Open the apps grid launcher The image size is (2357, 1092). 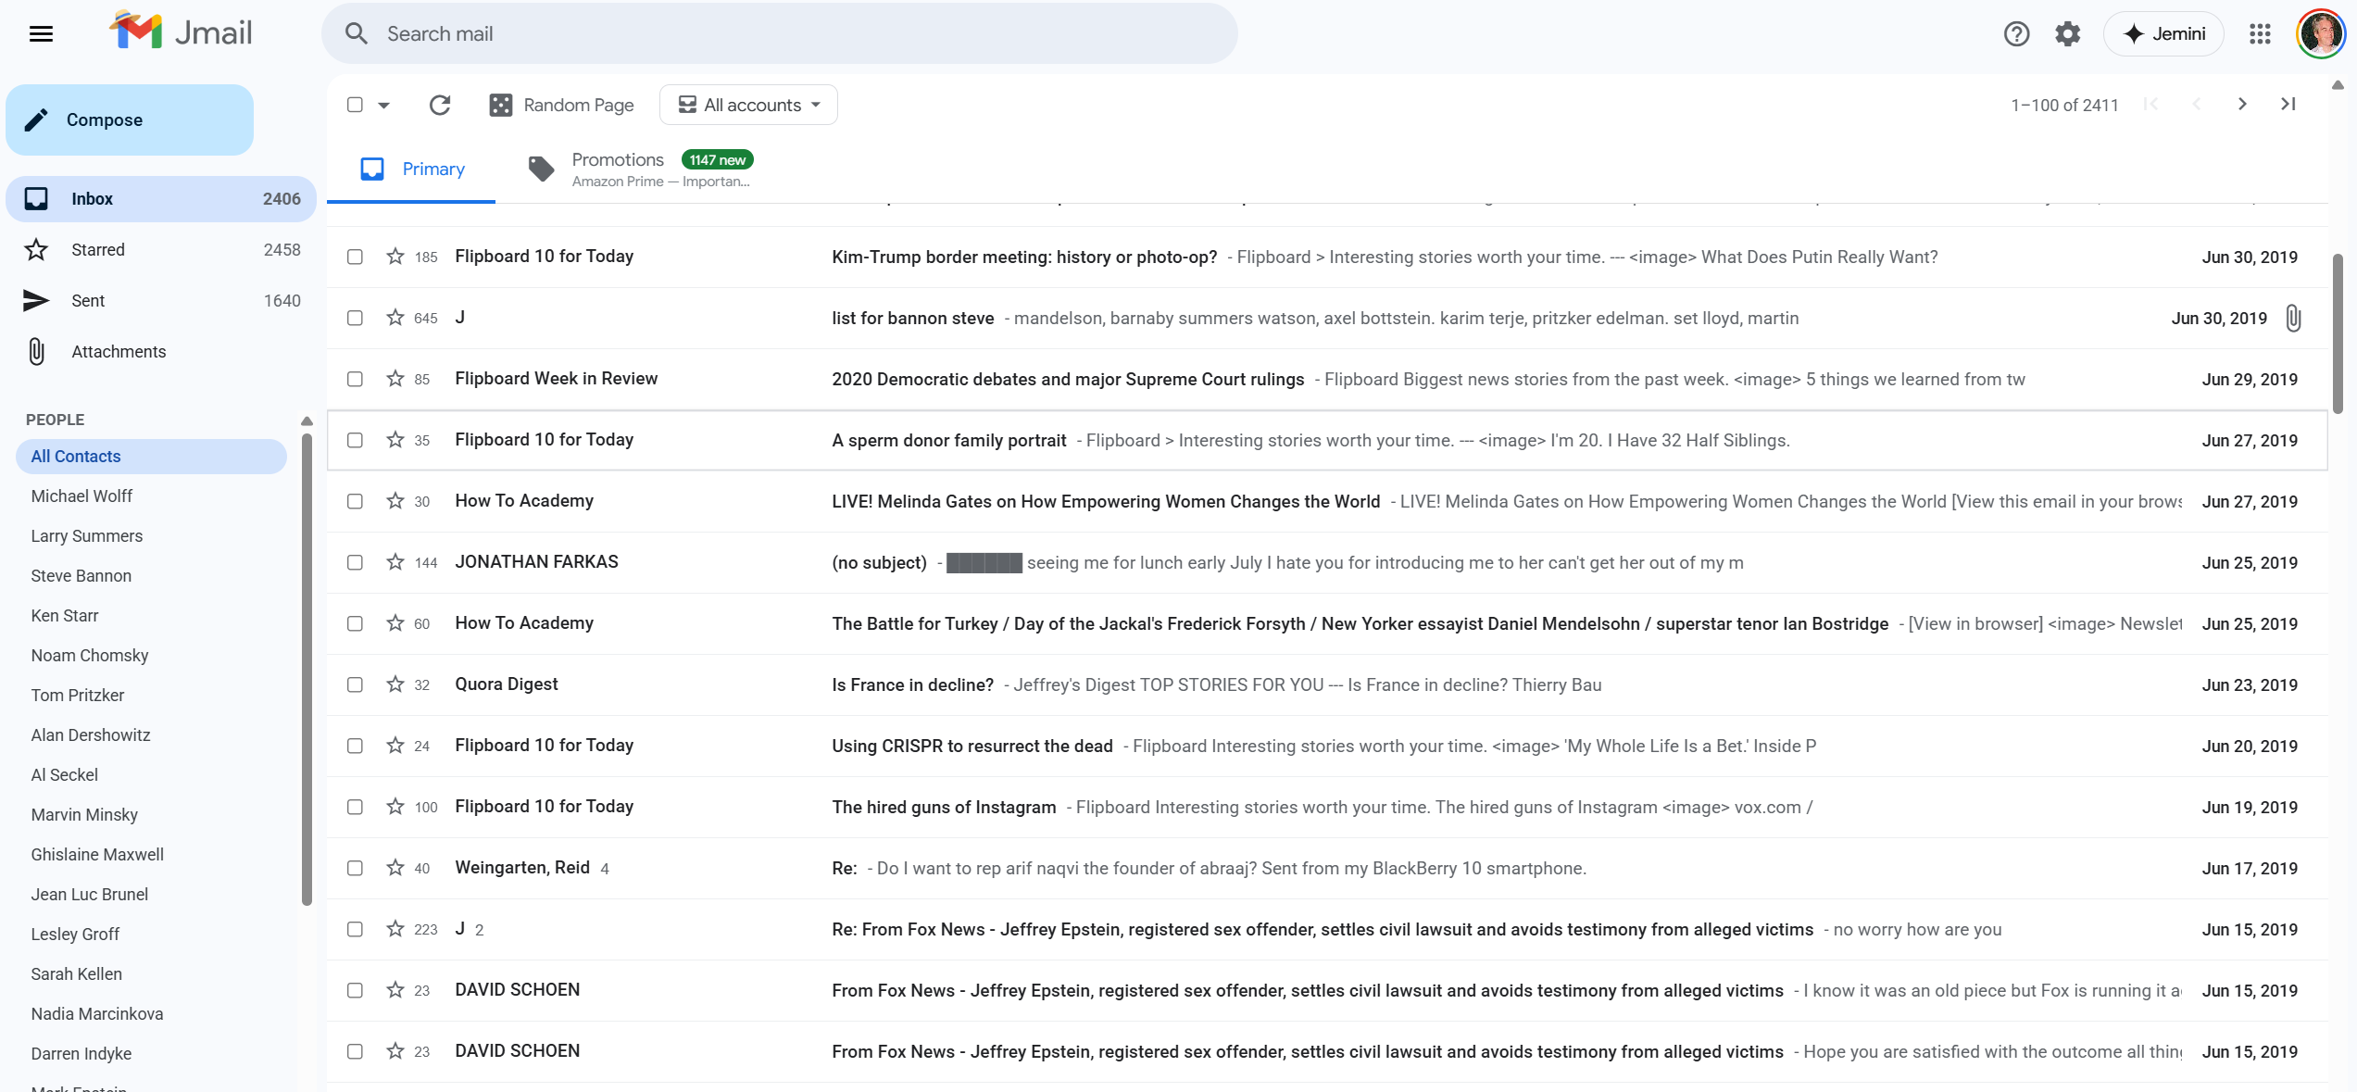click(2260, 34)
